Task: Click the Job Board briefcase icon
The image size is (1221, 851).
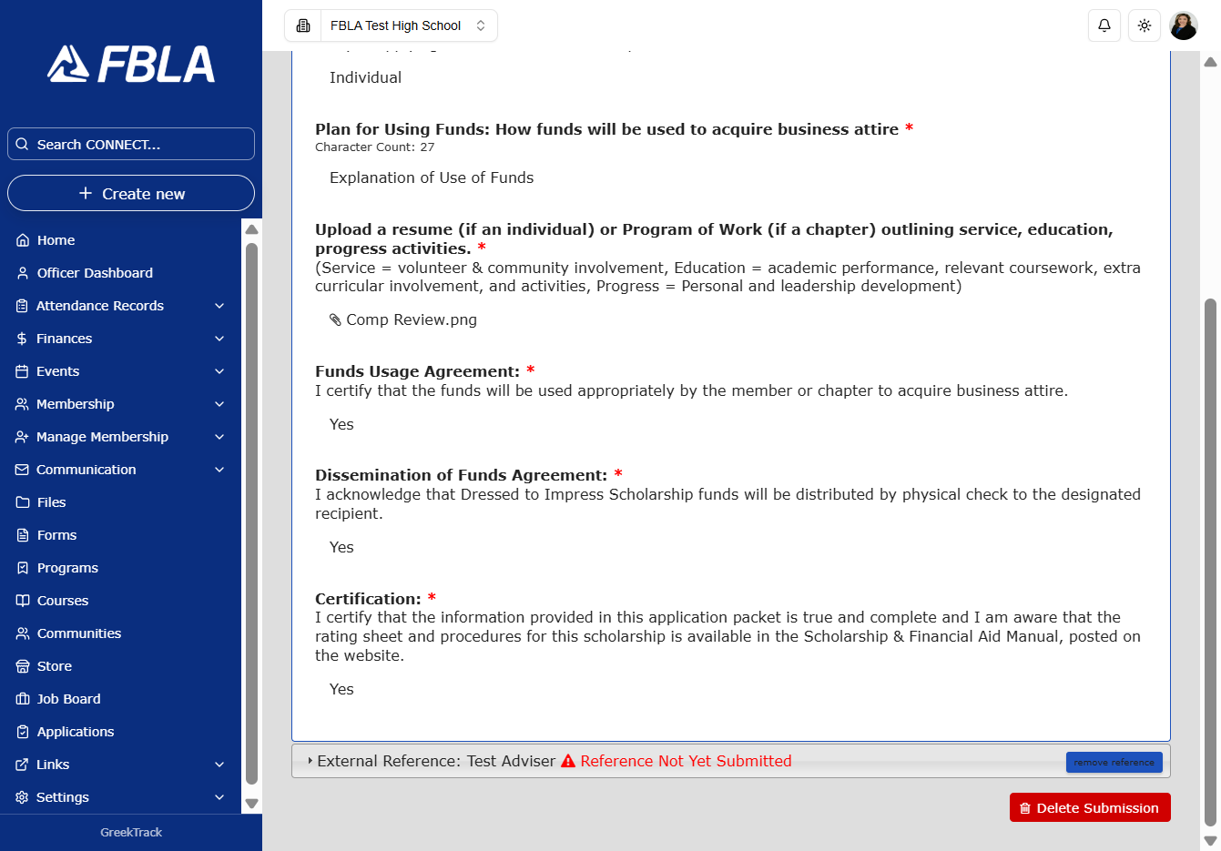Action: pyautogui.click(x=23, y=699)
